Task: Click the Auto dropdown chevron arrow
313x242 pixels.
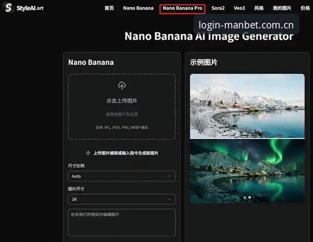Action: tap(169, 176)
